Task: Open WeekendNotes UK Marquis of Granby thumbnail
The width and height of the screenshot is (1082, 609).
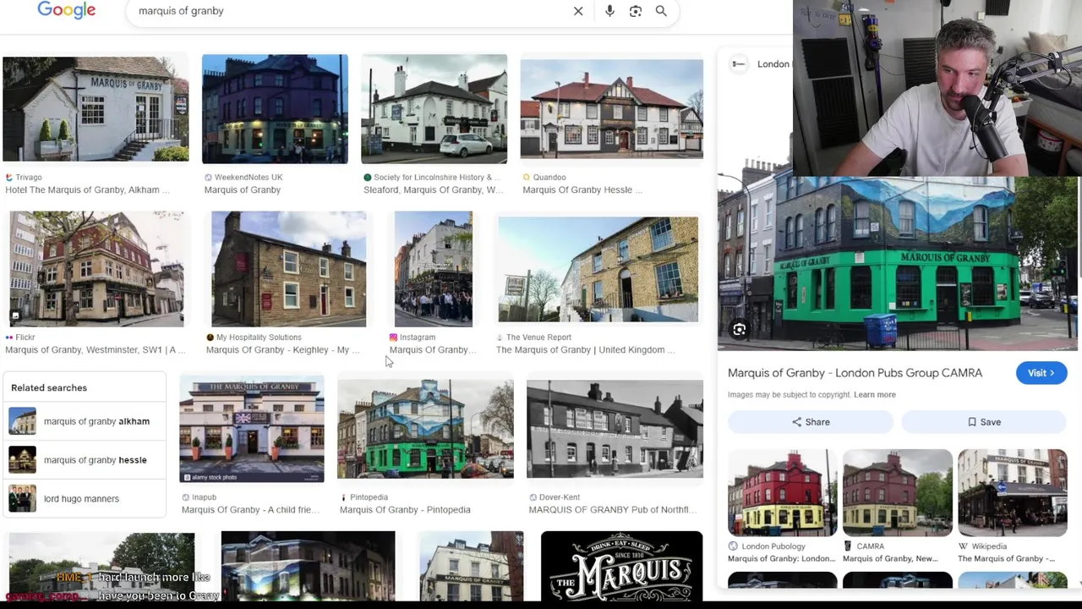Action: click(275, 108)
